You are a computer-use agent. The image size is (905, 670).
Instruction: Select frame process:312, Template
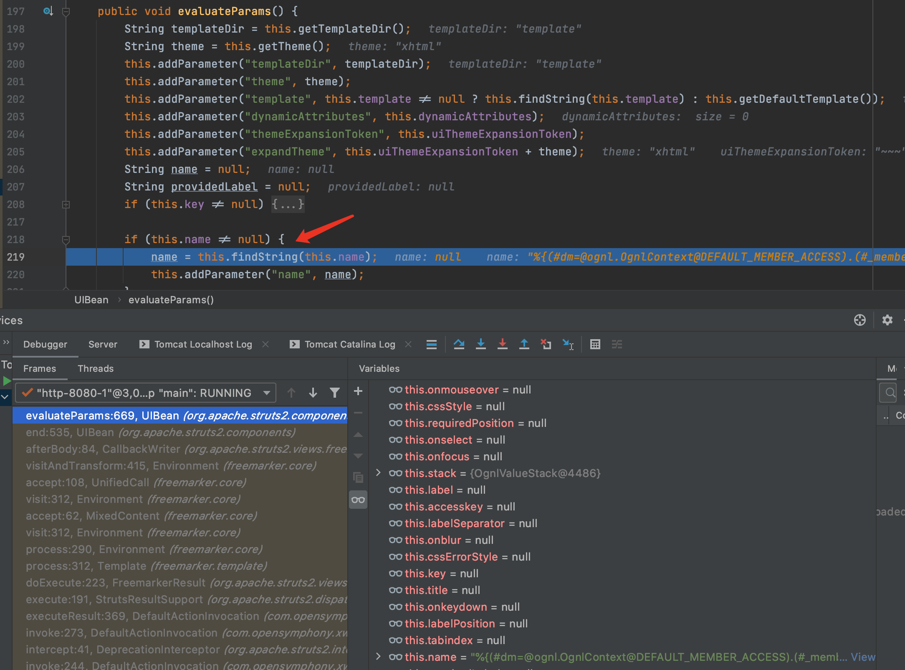(x=180, y=566)
